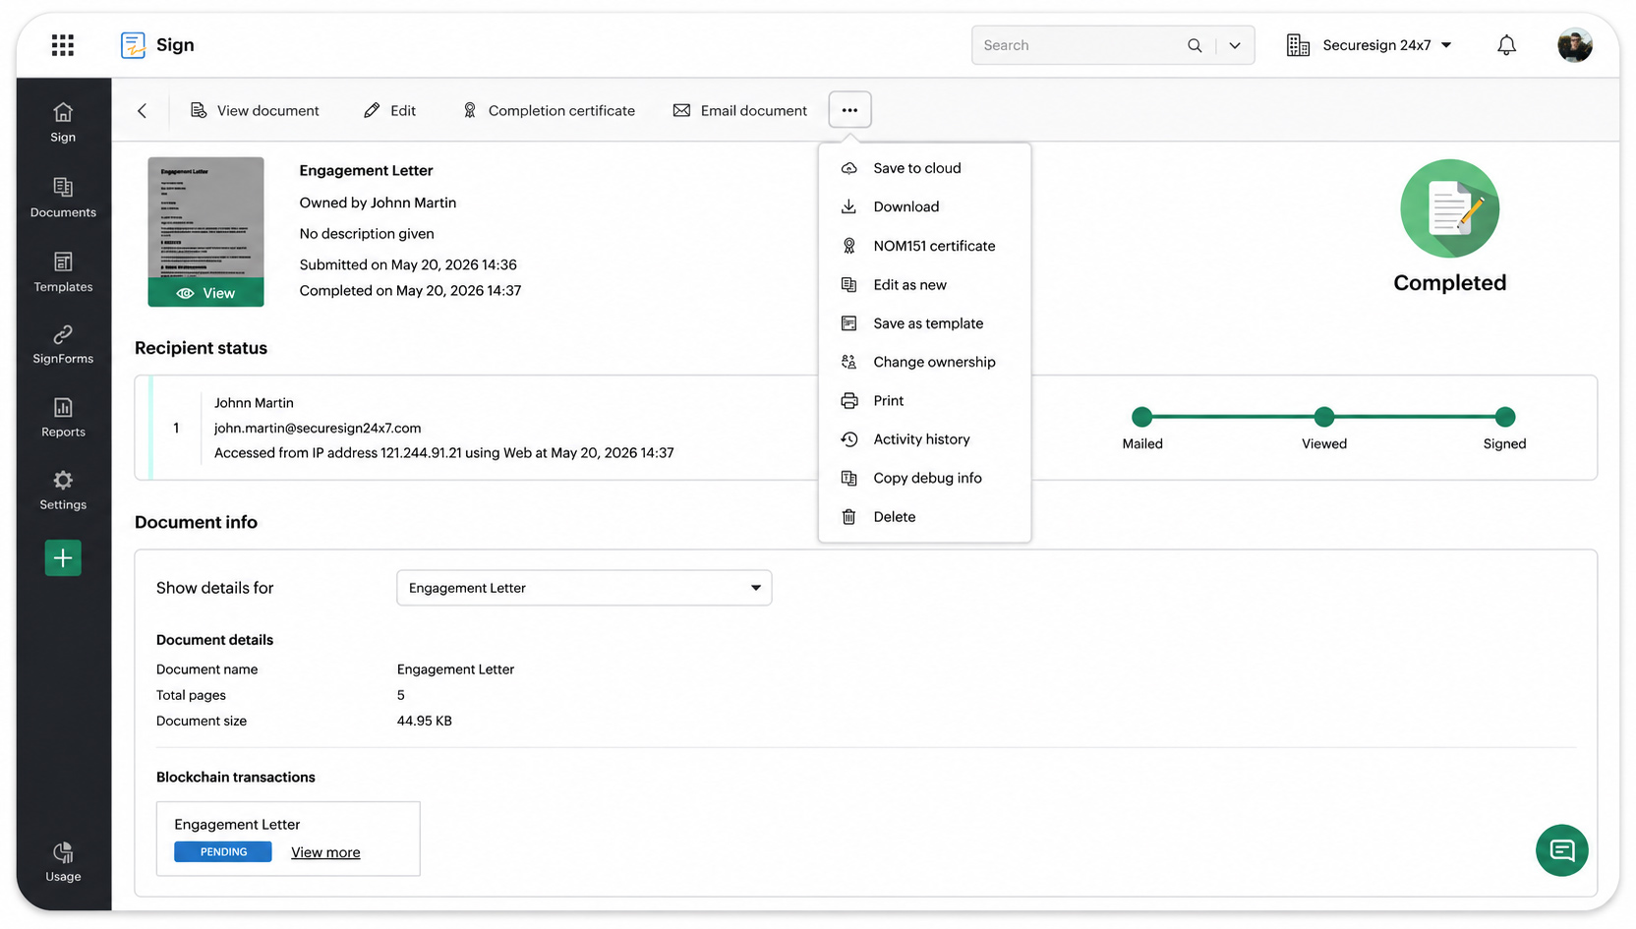Click 'Owned by Johnn Martin' text
Screen dimensions: 1636x929
click(378, 203)
